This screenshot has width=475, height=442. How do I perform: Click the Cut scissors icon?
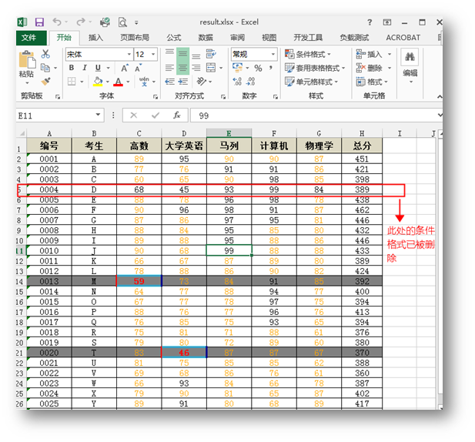coord(45,54)
